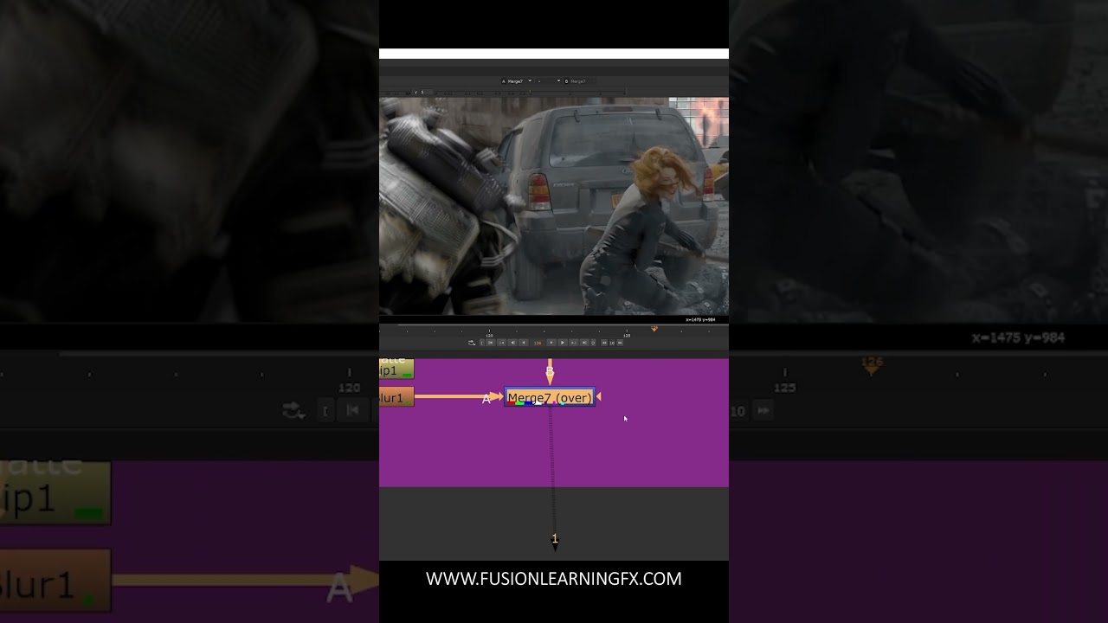The image size is (1108, 623).
Task: Click the viewer input 1 arrow below Merge7
Action: pyautogui.click(x=555, y=541)
